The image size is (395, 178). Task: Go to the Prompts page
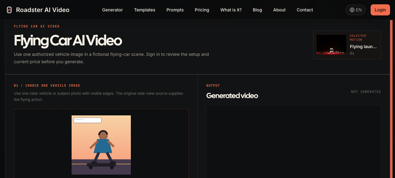click(175, 10)
